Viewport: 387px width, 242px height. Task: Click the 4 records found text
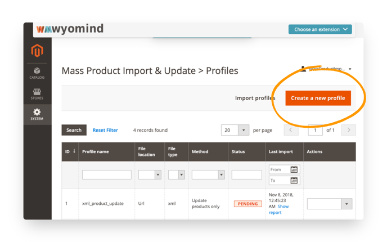point(150,130)
